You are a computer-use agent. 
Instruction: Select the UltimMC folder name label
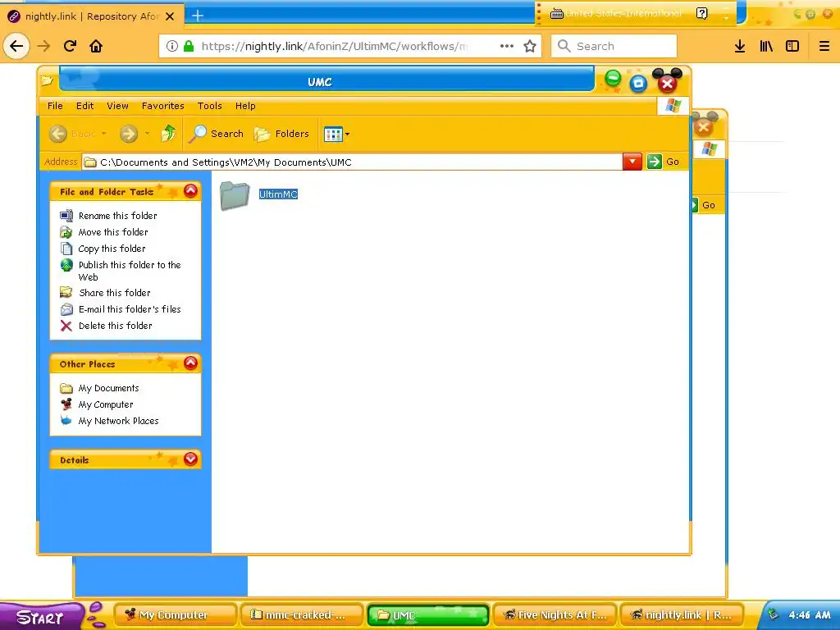278,194
